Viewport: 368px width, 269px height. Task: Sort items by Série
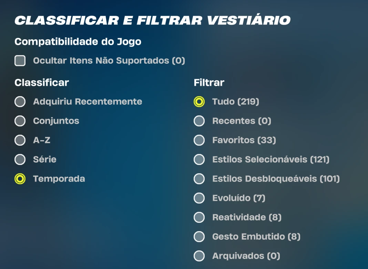click(20, 160)
